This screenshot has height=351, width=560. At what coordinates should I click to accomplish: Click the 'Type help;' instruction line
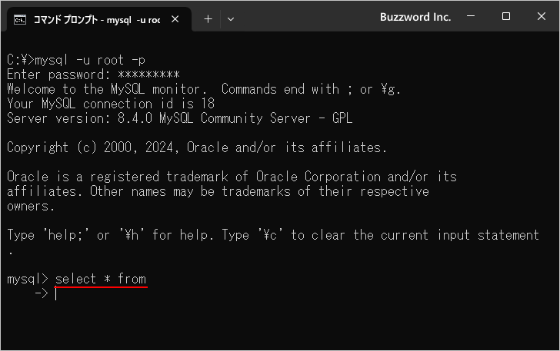273,235
